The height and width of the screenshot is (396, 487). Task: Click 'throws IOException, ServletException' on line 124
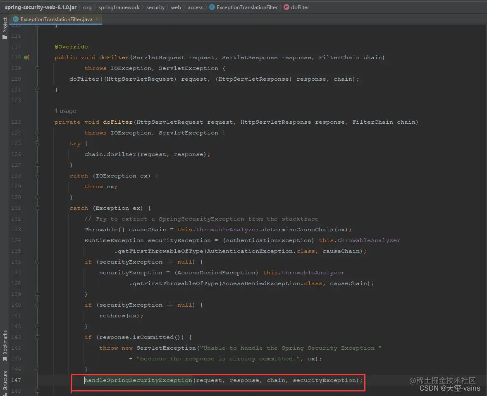(151, 133)
